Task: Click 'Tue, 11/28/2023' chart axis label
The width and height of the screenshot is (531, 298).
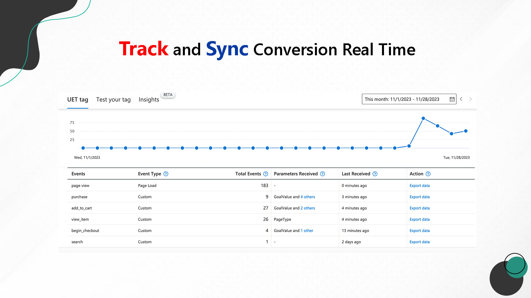Action: coord(457,158)
